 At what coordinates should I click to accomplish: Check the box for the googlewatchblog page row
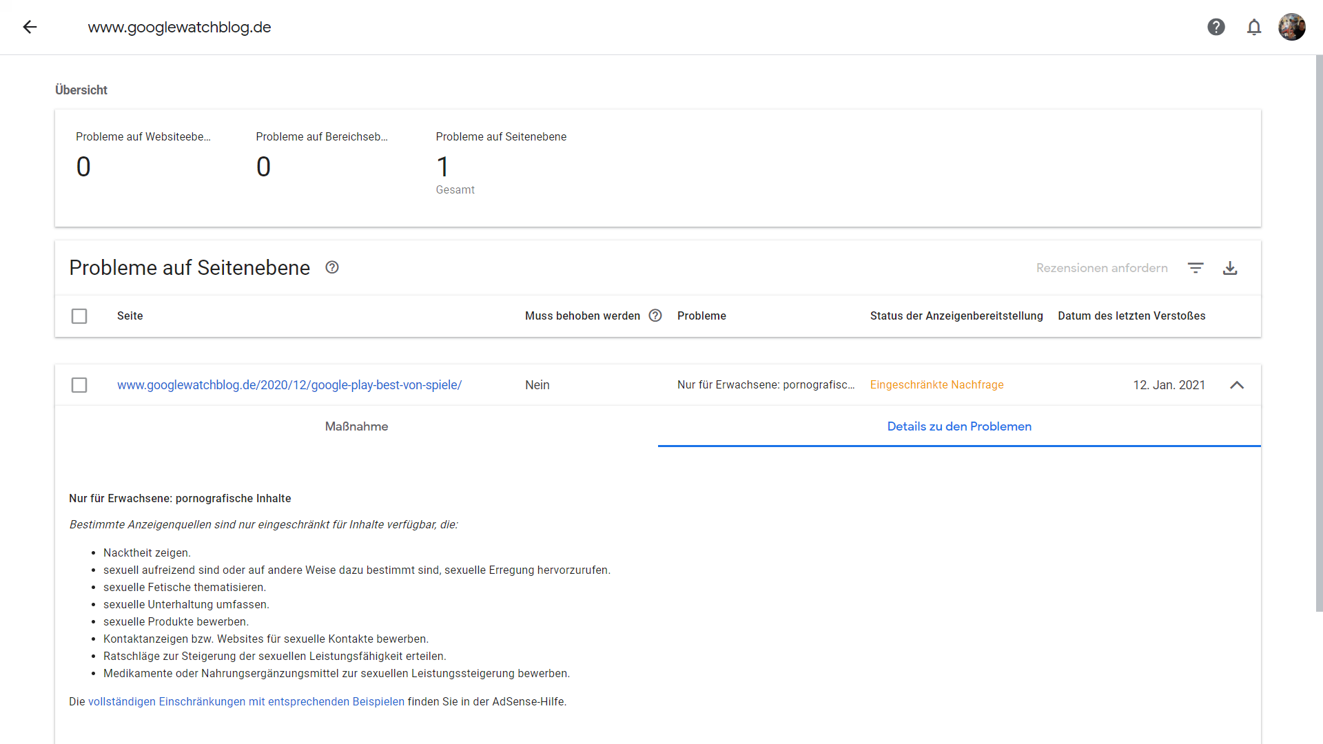pyautogui.click(x=79, y=385)
